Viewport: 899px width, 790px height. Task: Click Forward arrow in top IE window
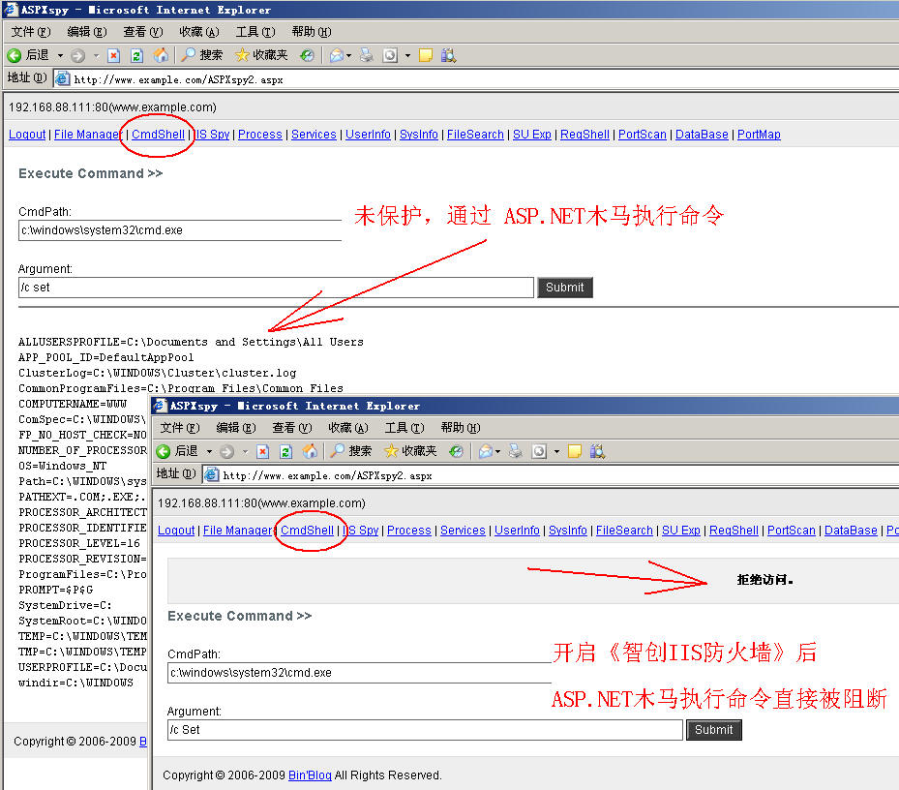click(78, 55)
